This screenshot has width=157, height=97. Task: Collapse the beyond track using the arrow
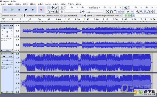(2, 50)
